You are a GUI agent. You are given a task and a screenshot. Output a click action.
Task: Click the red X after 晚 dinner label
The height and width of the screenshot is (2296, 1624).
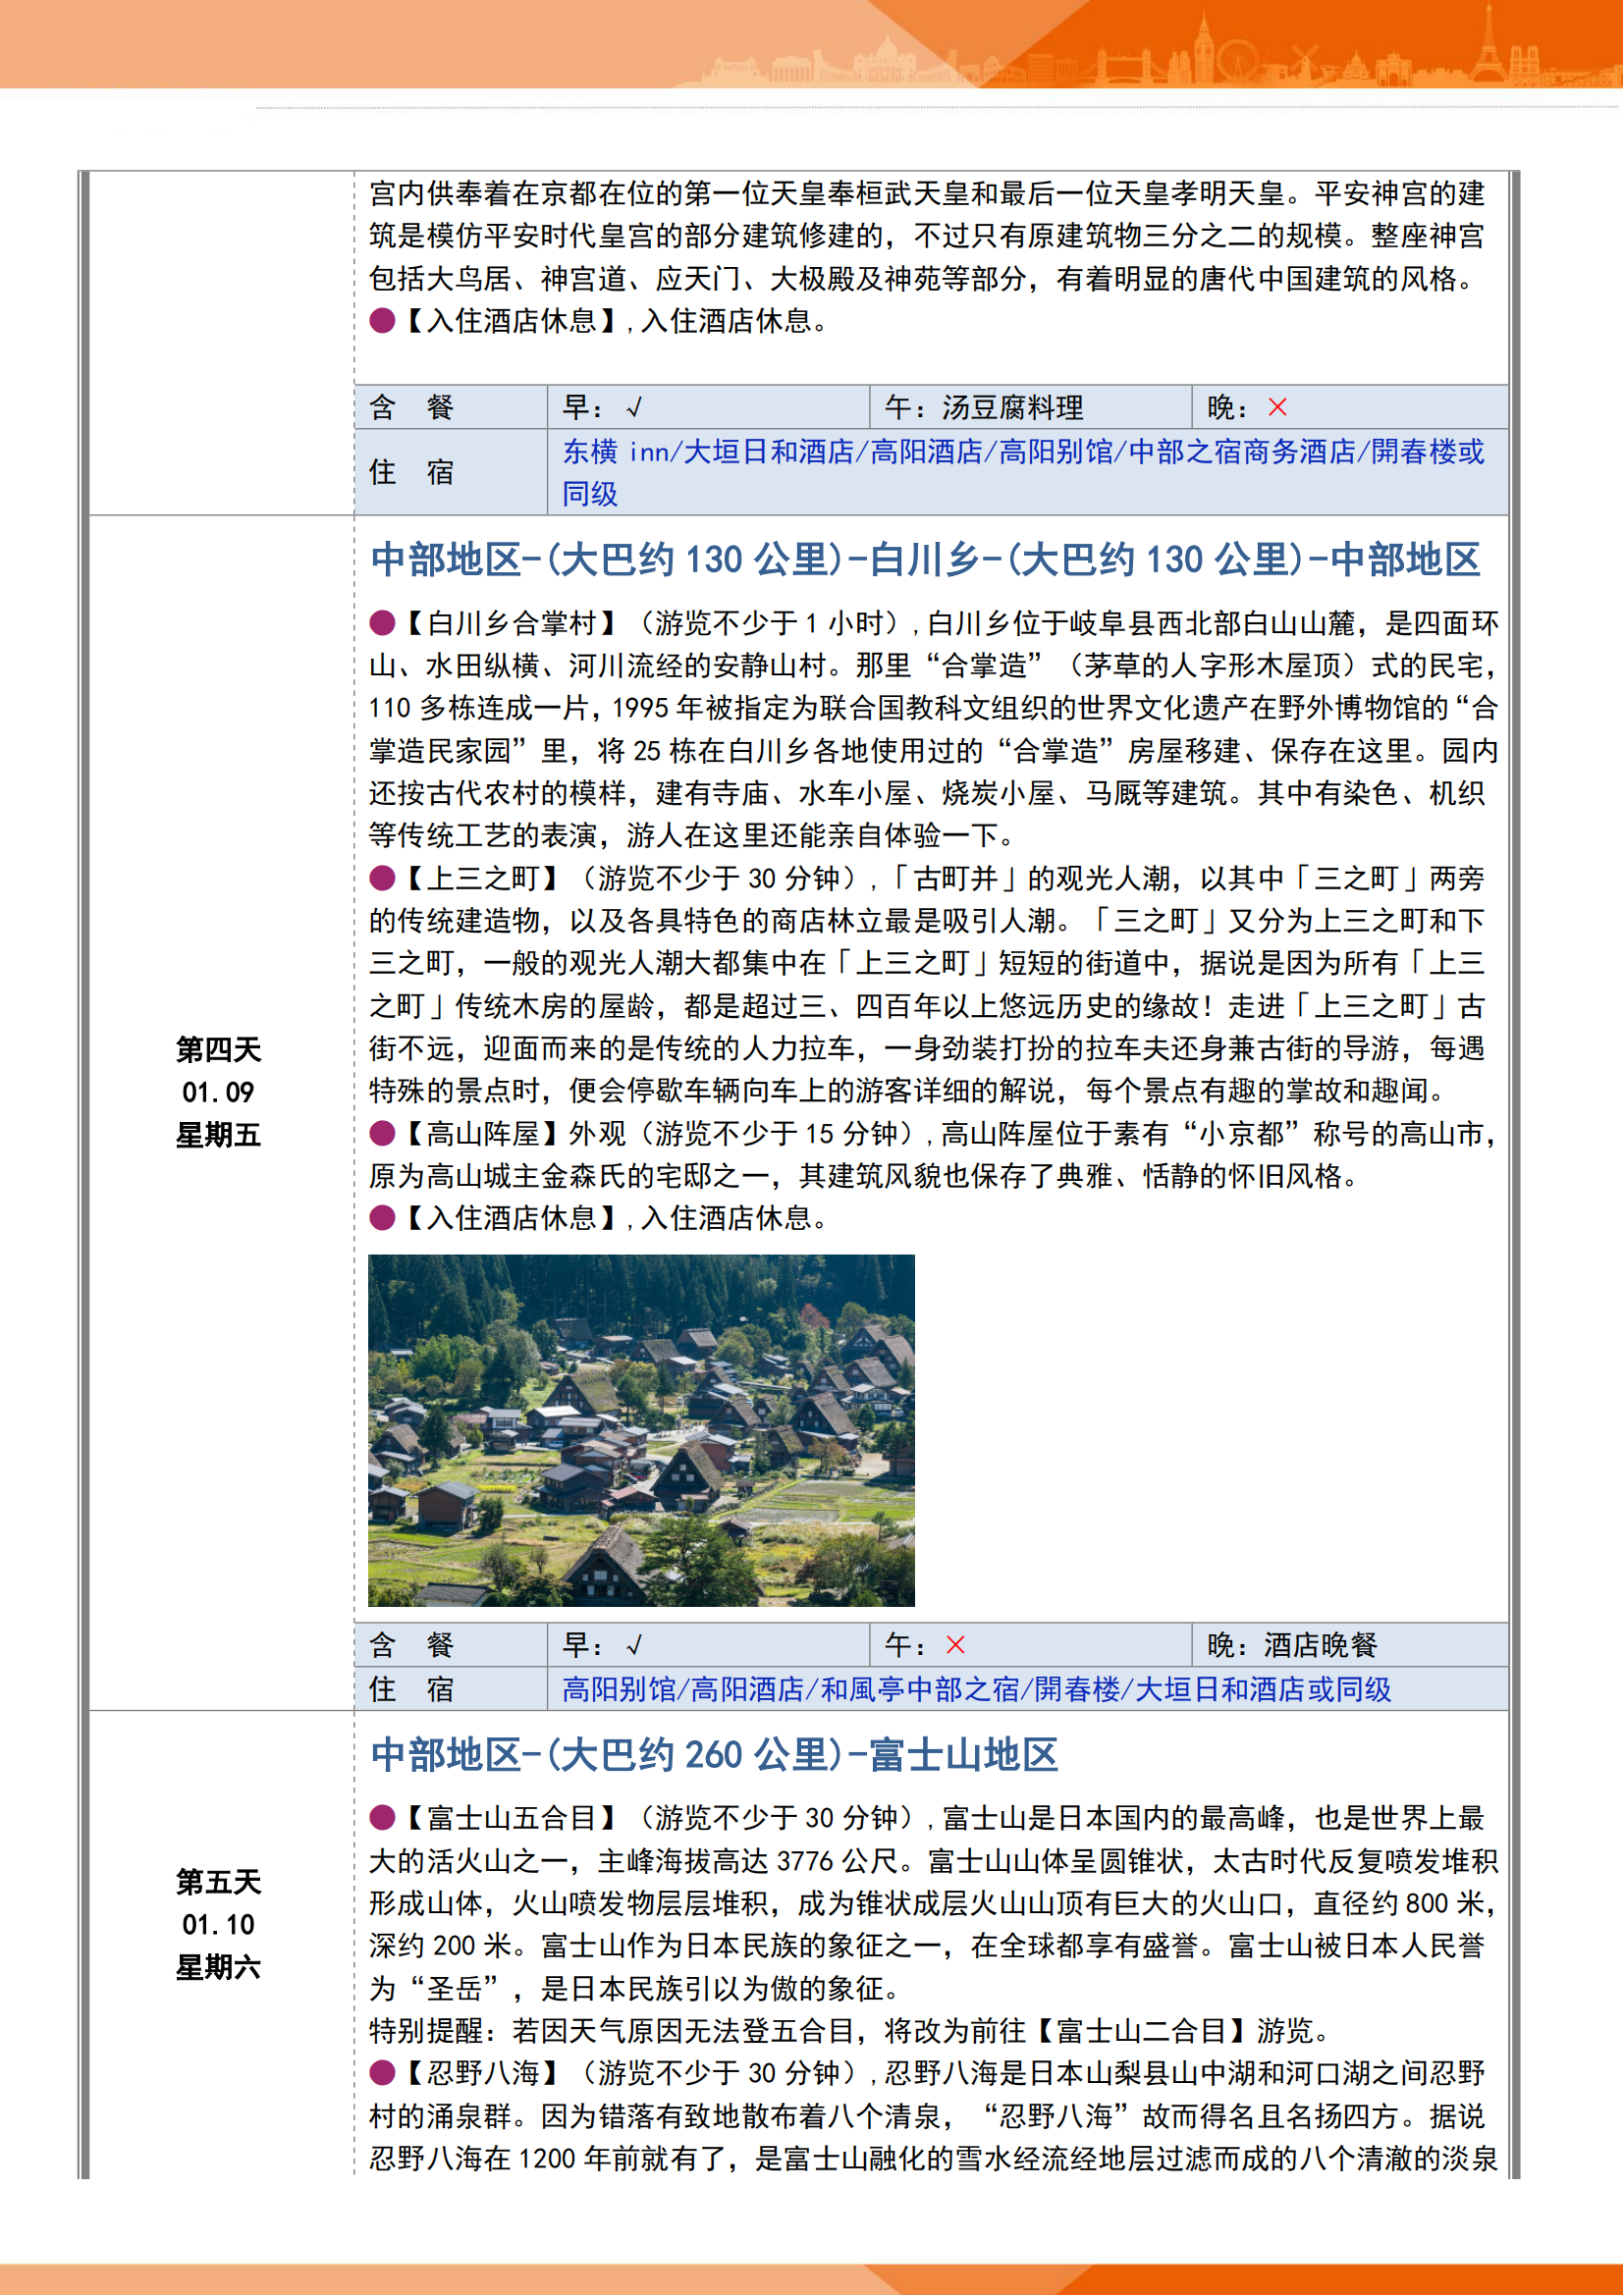click(x=1277, y=407)
